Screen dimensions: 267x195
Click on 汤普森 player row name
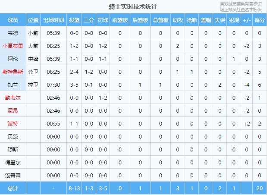13,176
